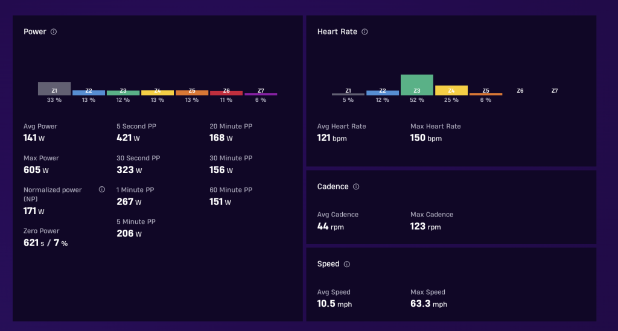Click the Max Heart Rate label
Screen dimensions: 618x331
(436, 127)
